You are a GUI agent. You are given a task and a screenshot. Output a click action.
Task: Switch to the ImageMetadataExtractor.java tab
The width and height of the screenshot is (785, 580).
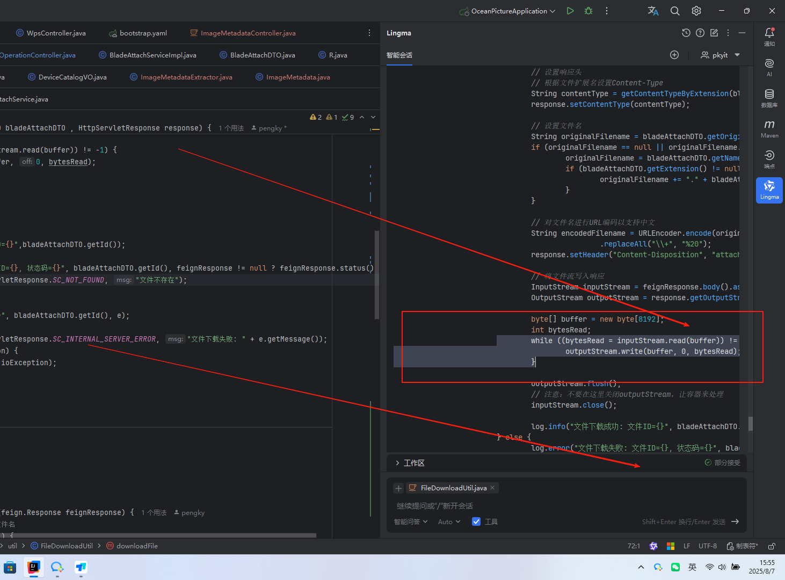(181, 77)
